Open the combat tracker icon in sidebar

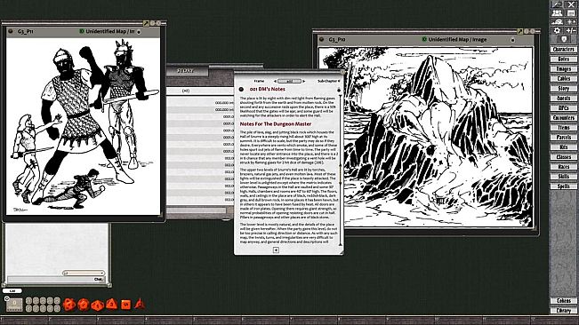[x=557, y=22]
